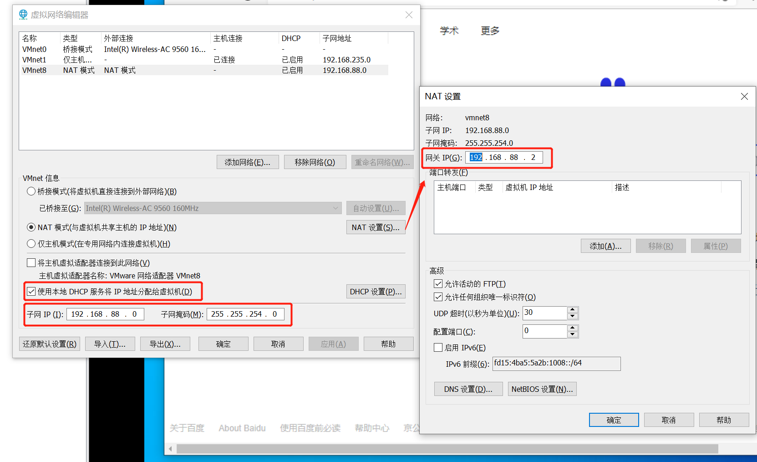757x462 pixels.
Task: Select 仅主机模式 radio button
Action: [x=31, y=244]
